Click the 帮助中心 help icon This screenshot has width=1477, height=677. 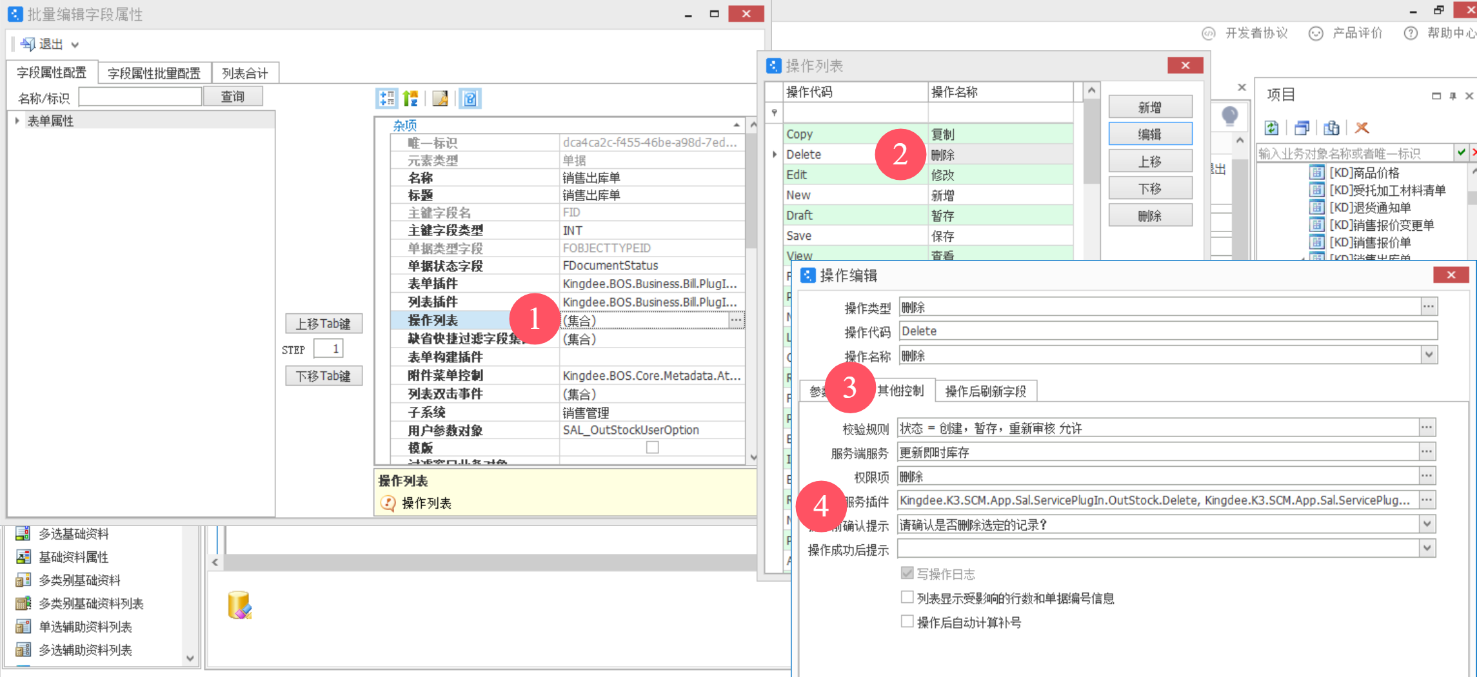click(x=1411, y=34)
